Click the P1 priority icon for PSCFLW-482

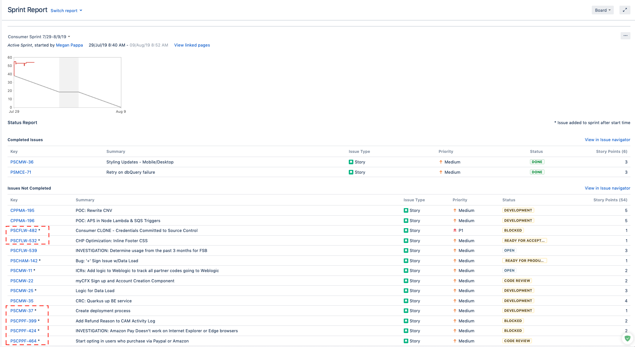click(455, 230)
